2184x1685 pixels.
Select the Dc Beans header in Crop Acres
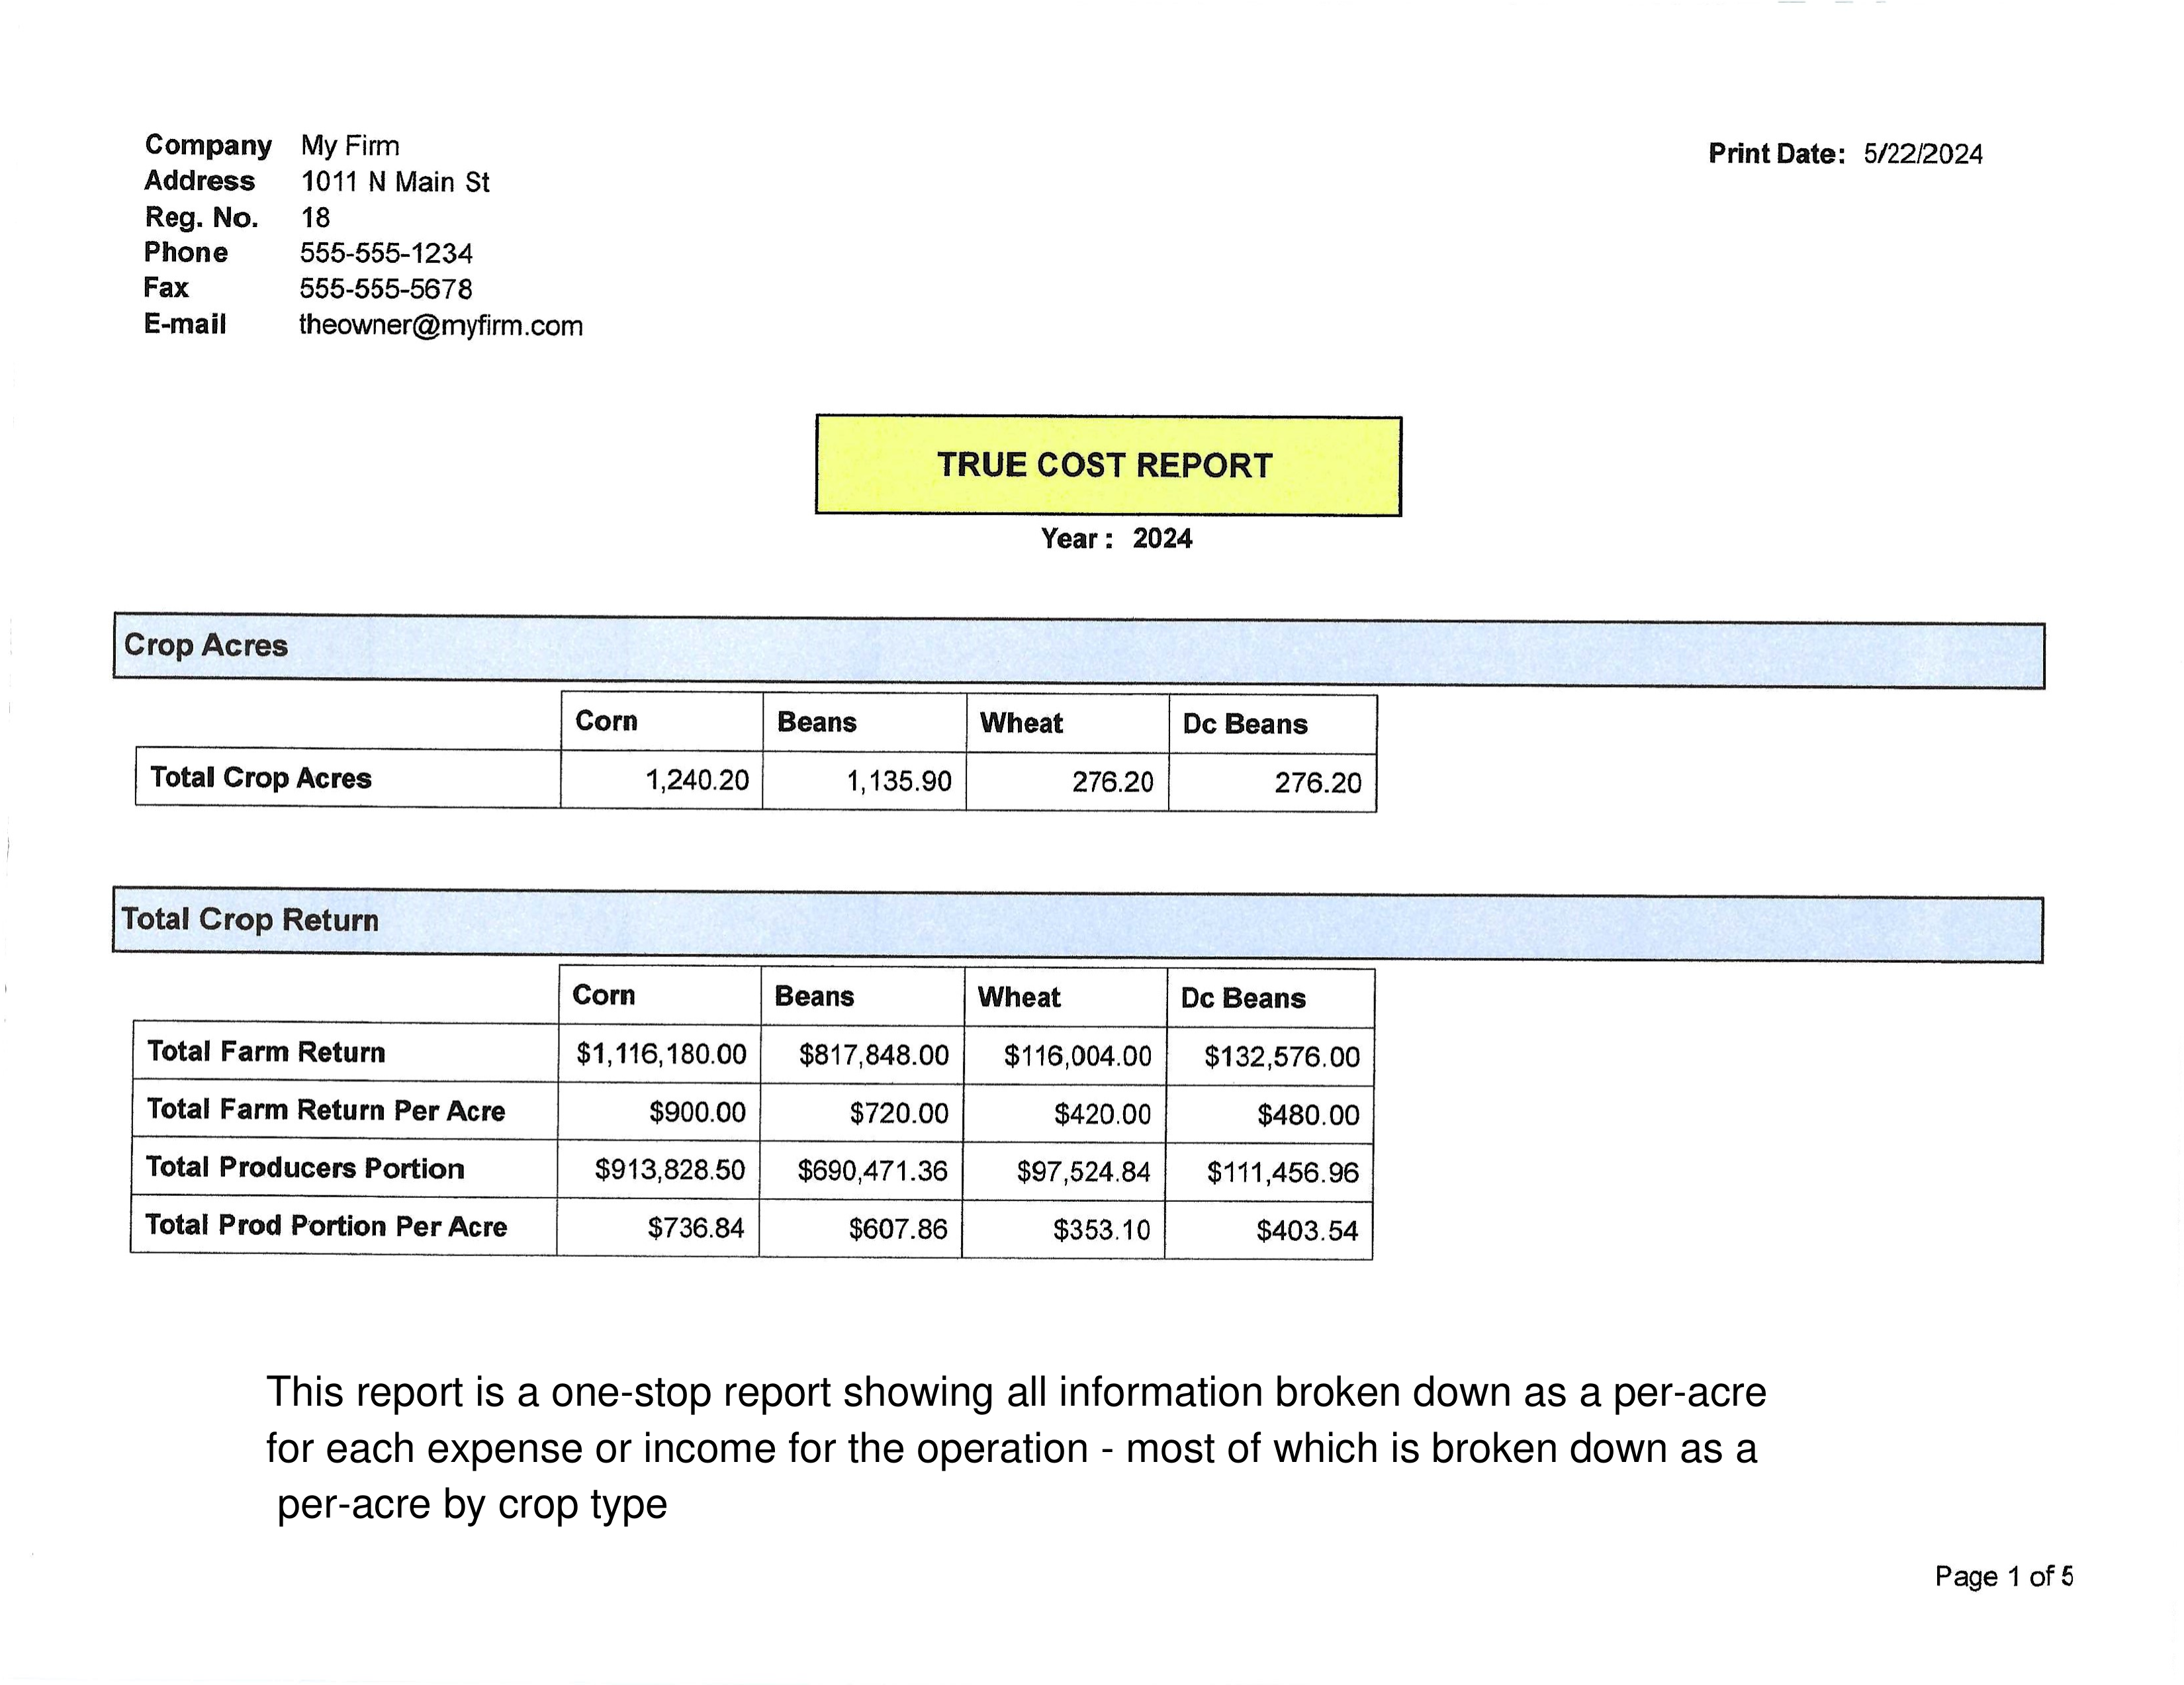[x=1244, y=724]
